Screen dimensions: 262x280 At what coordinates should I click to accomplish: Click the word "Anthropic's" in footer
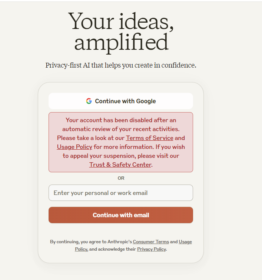(120, 242)
